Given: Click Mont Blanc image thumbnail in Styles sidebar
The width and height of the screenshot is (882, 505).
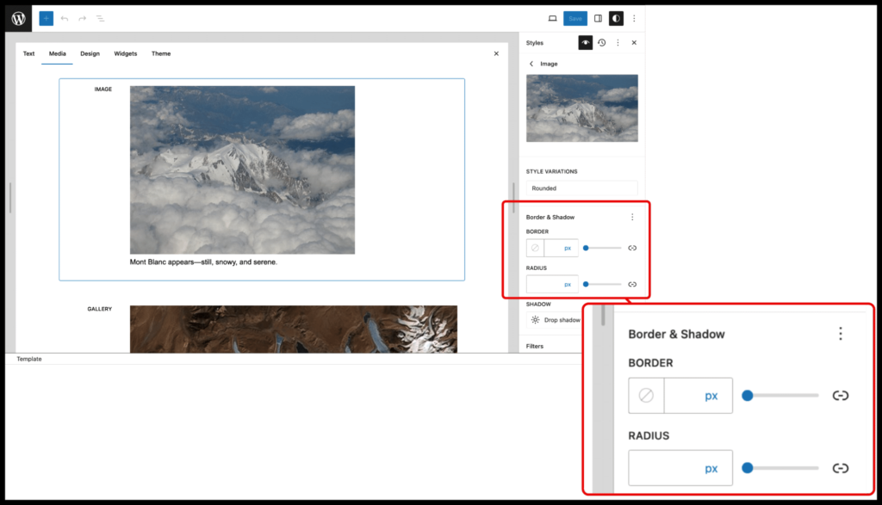Looking at the screenshot, I should [x=581, y=108].
